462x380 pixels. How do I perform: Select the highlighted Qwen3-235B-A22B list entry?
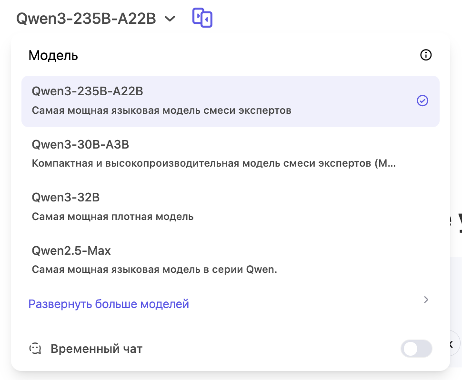click(88, 91)
